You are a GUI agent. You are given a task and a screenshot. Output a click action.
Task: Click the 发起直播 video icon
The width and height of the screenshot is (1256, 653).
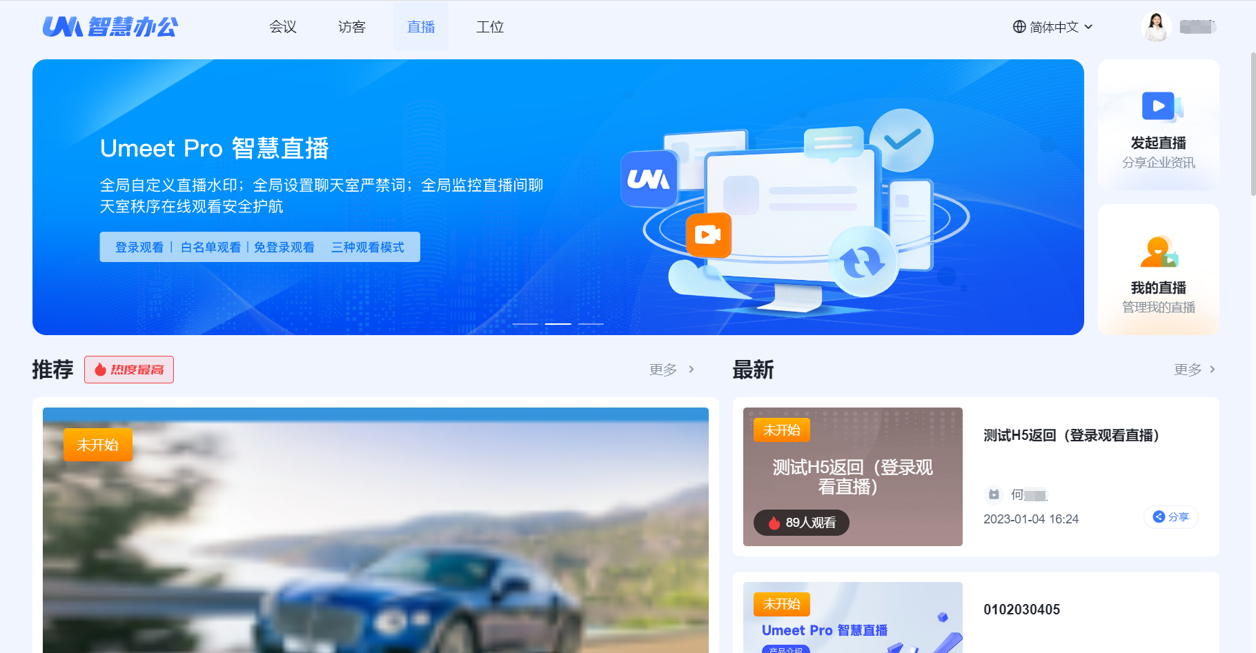click(1161, 106)
